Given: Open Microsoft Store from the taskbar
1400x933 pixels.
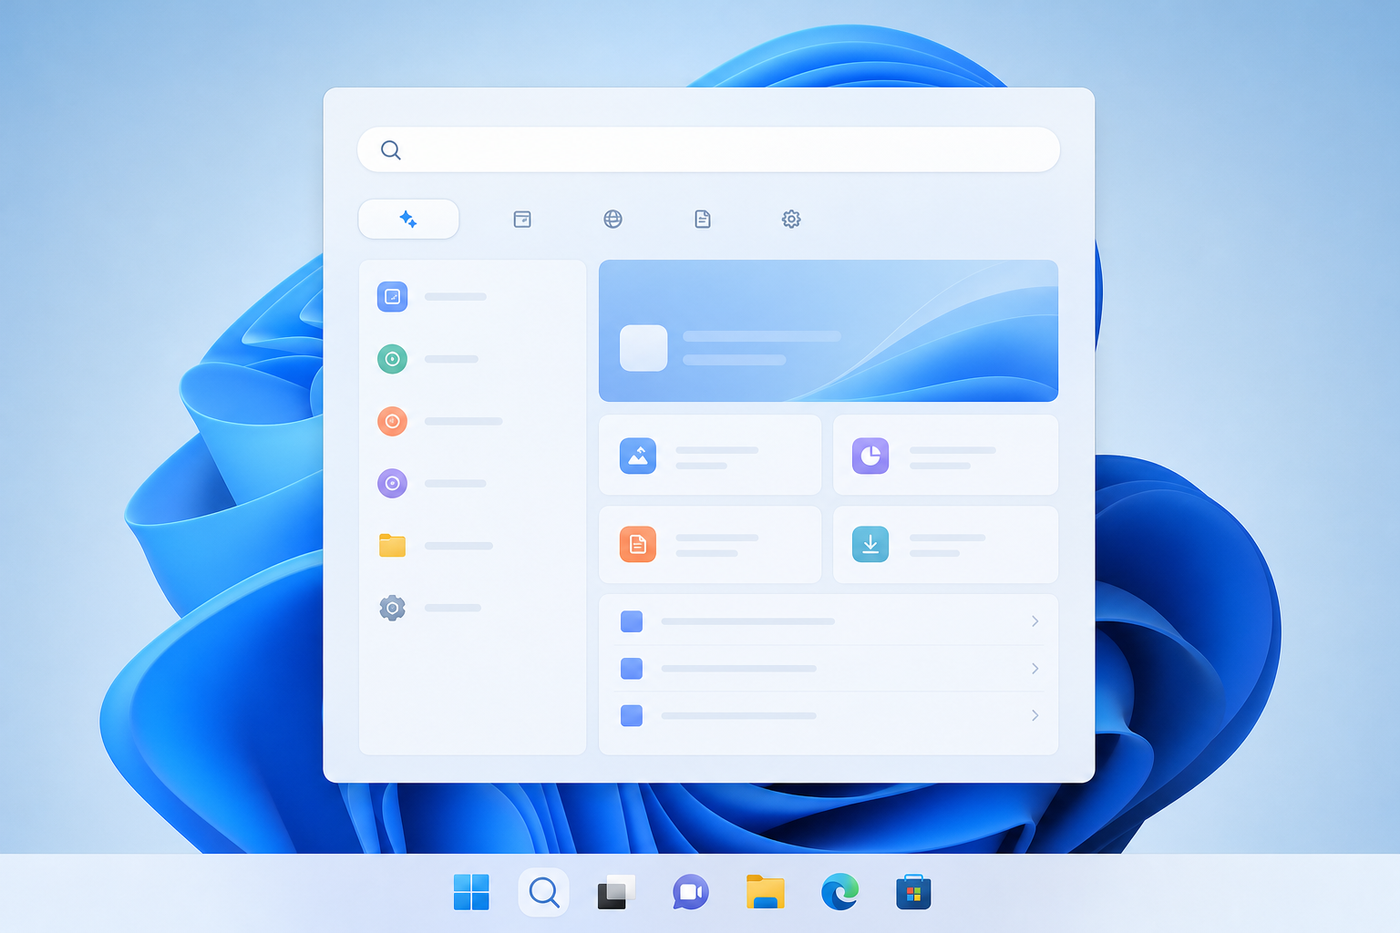Looking at the screenshot, I should pos(913,892).
